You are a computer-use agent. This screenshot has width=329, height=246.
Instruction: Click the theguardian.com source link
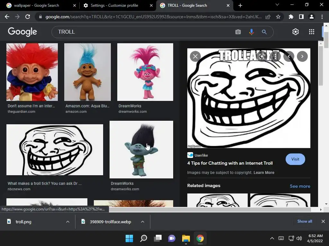[x=22, y=111]
